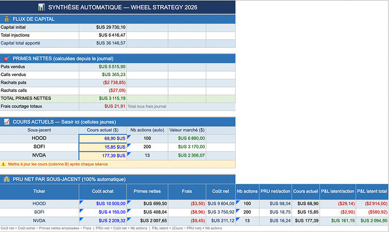Click the chart icon beside Cours actuels

(7, 122)
